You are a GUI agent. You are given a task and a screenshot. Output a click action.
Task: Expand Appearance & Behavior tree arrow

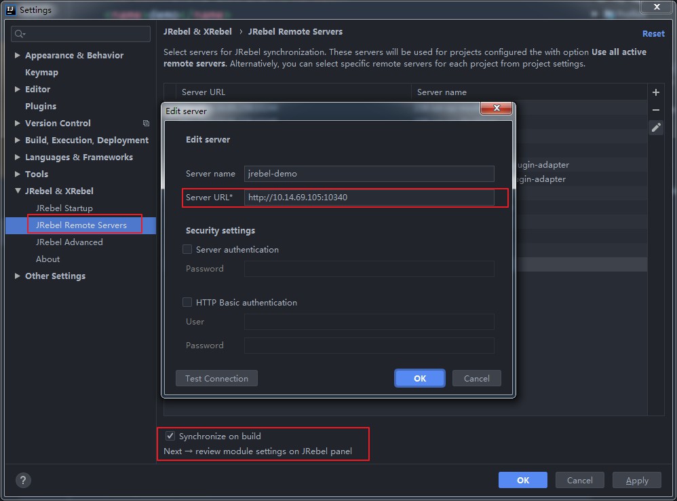(17, 55)
